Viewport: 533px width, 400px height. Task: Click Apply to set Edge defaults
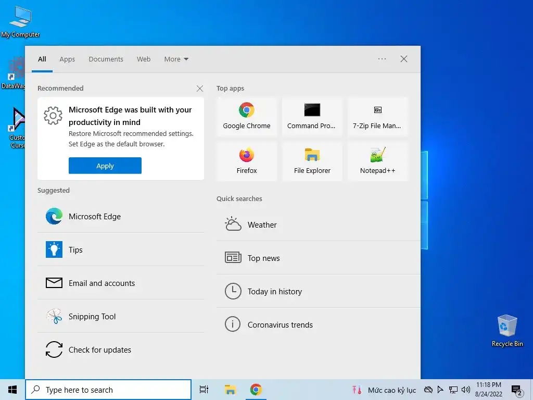point(105,166)
